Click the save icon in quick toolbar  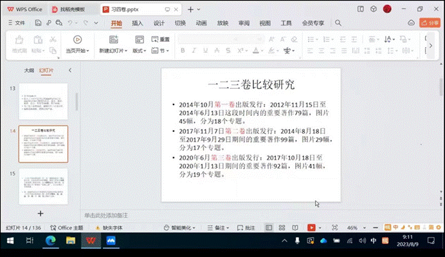[38, 23]
